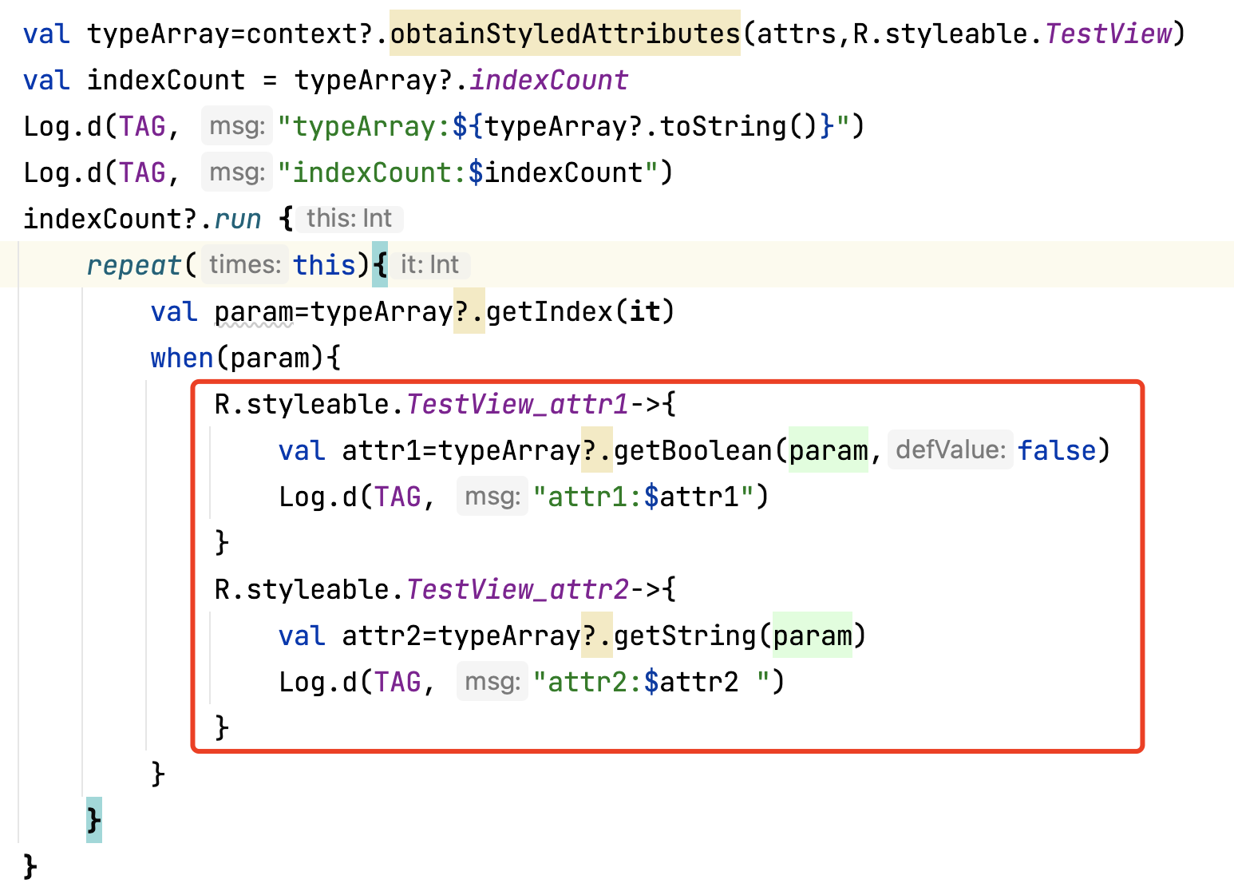Click the repeat function name
This screenshot has height=891, width=1234.
point(134,265)
